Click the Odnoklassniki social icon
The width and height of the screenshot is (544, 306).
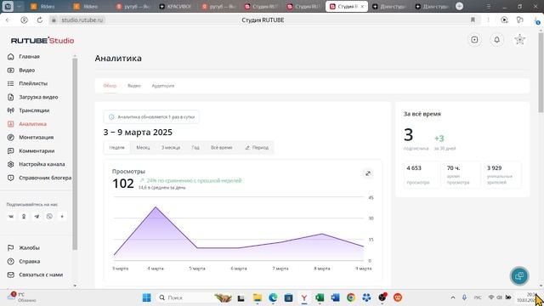point(24,217)
